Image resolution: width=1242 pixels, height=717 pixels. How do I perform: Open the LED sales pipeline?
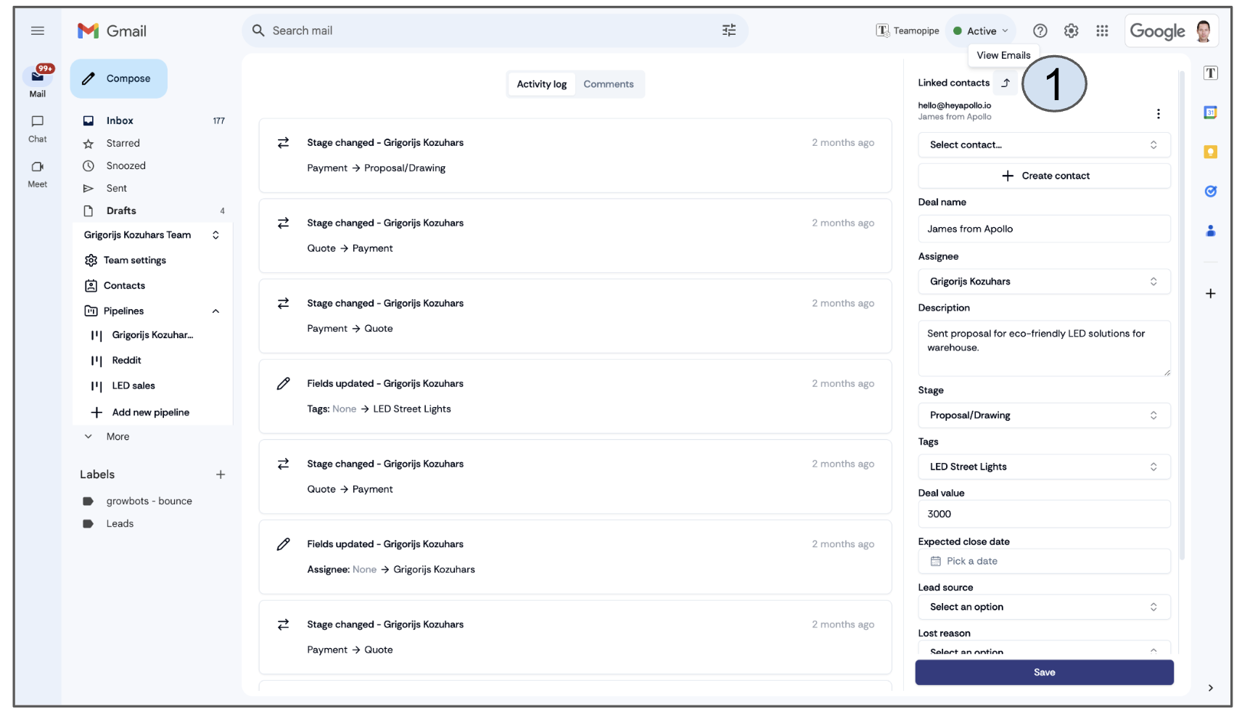point(133,386)
